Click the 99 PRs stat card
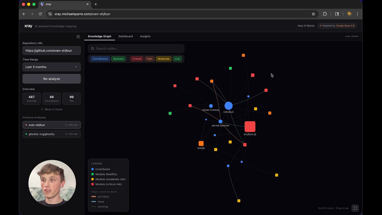This screenshot has height=215, width=382. [x=72, y=99]
